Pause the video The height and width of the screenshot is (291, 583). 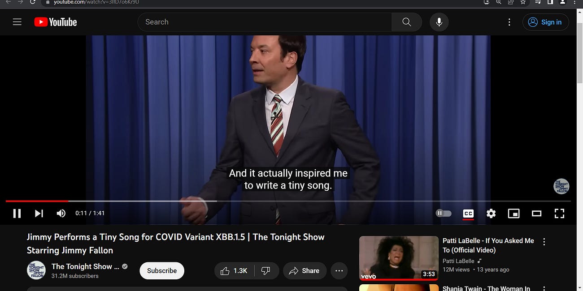point(17,213)
